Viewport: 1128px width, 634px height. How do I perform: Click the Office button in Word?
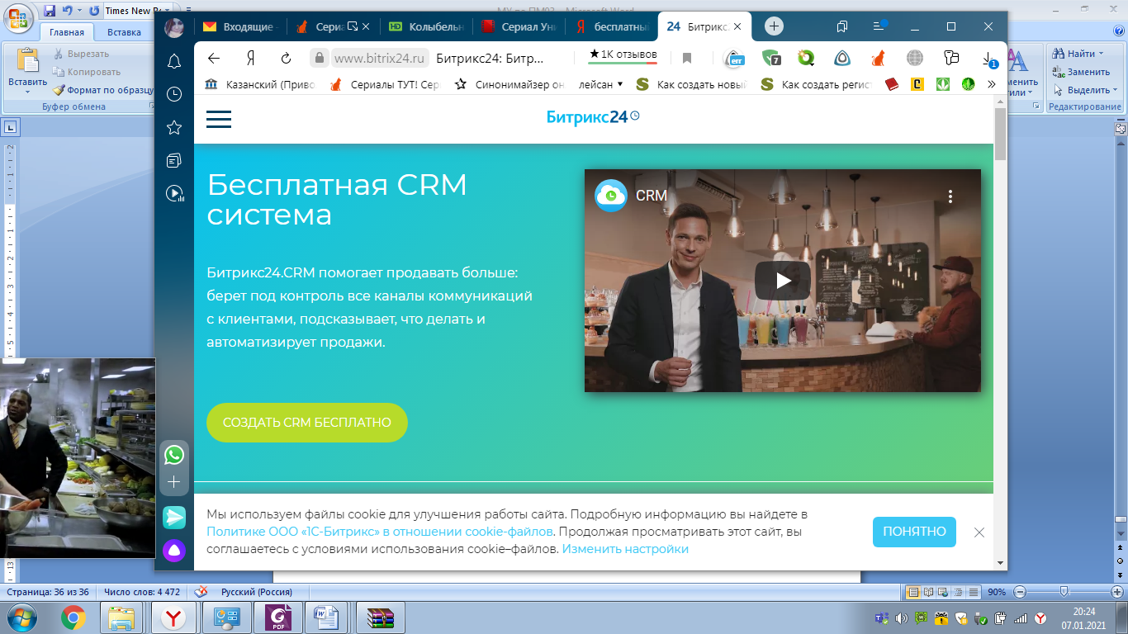pos(17,17)
